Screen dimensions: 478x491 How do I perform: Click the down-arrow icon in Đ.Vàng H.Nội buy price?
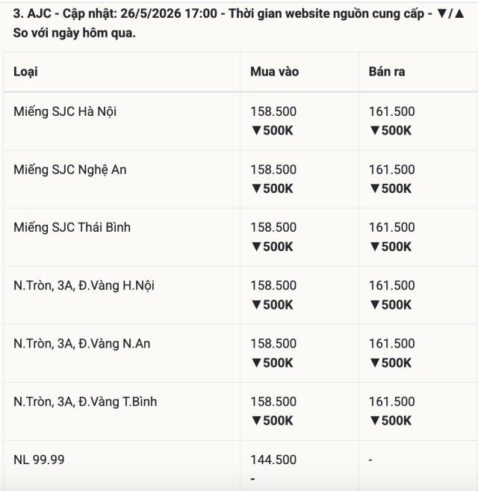[x=256, y=305]
